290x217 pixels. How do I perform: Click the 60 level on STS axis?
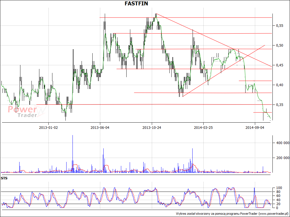click(x=278, y=196)
